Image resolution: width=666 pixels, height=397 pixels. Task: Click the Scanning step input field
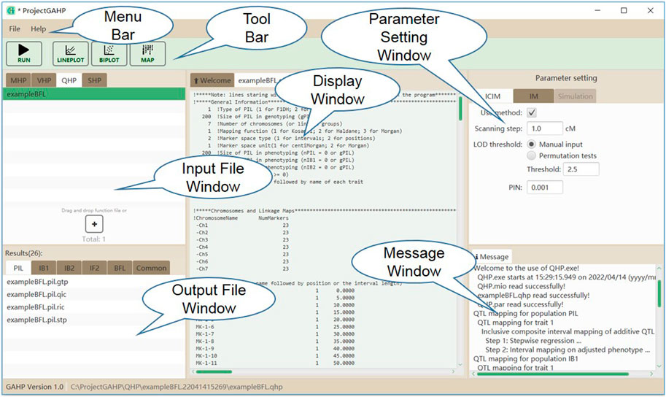[544, 128]
